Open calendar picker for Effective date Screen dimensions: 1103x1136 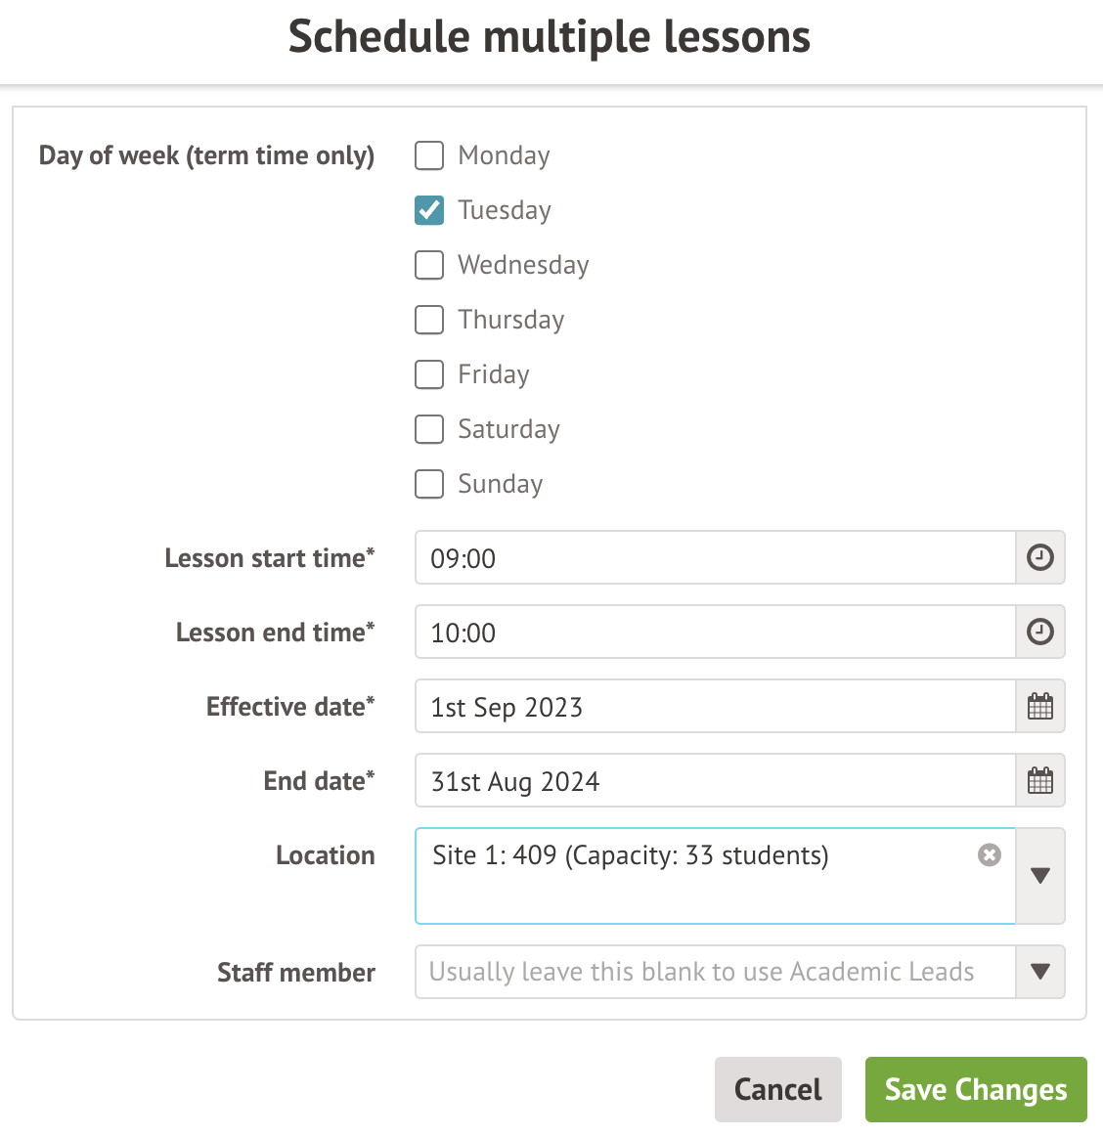pyautogui.click(x=1040, y=707)
